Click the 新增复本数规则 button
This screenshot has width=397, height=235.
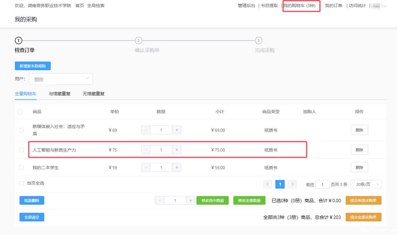[x=32, y=66]
